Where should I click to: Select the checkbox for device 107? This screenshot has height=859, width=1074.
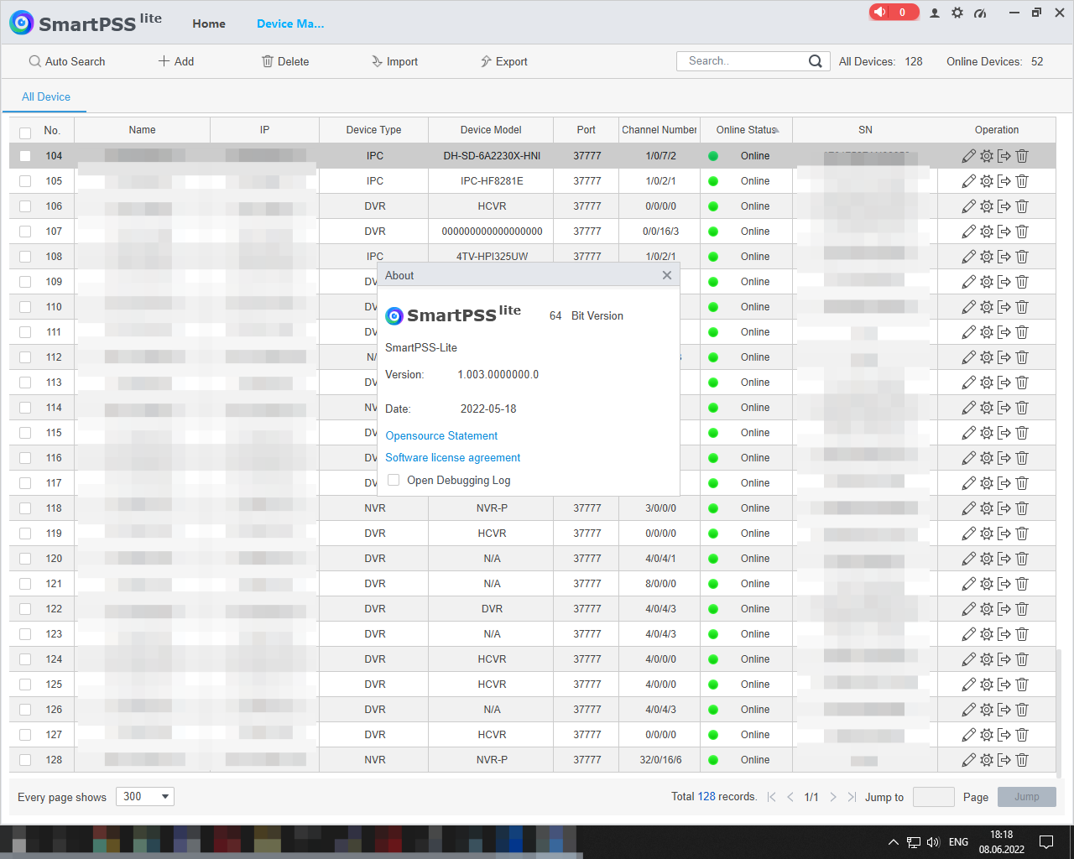tap(25, 232)
